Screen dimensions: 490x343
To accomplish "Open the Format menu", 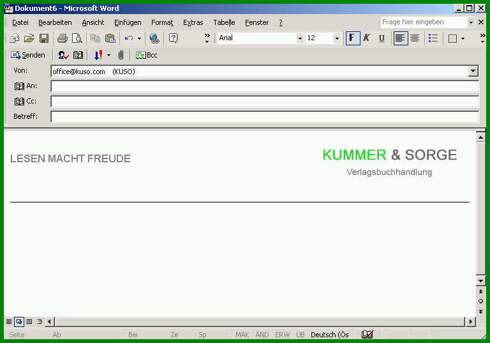I will pos(162,22).
